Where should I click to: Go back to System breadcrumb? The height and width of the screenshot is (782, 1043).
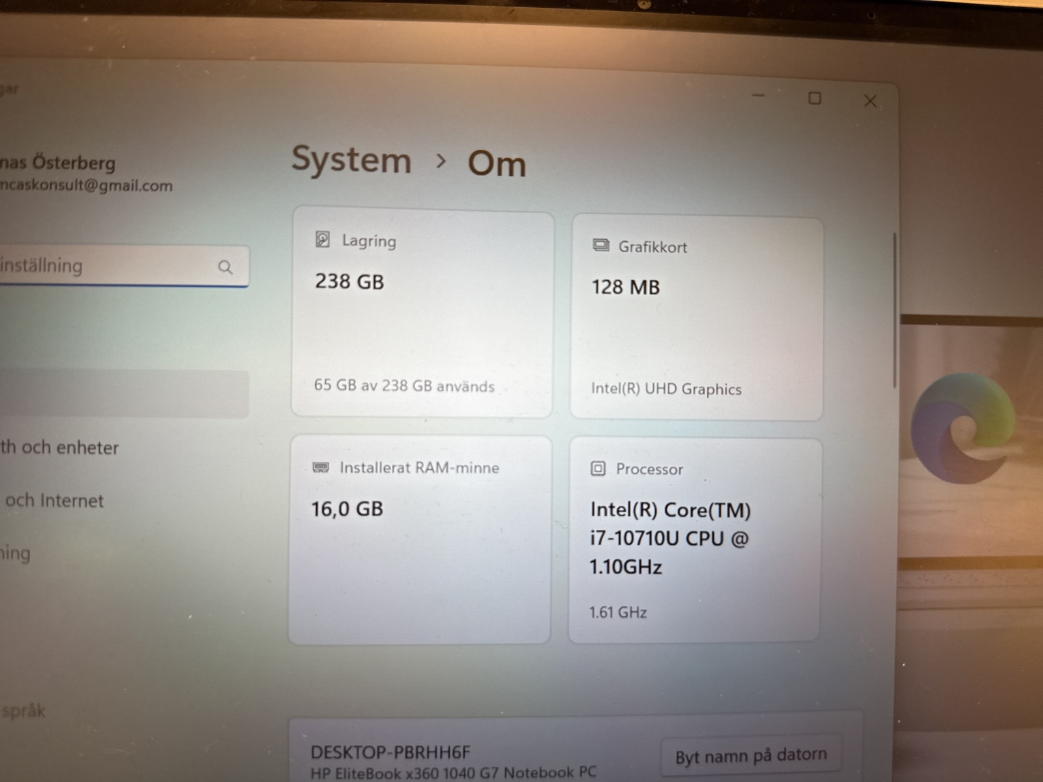click(x=351, y=160)
